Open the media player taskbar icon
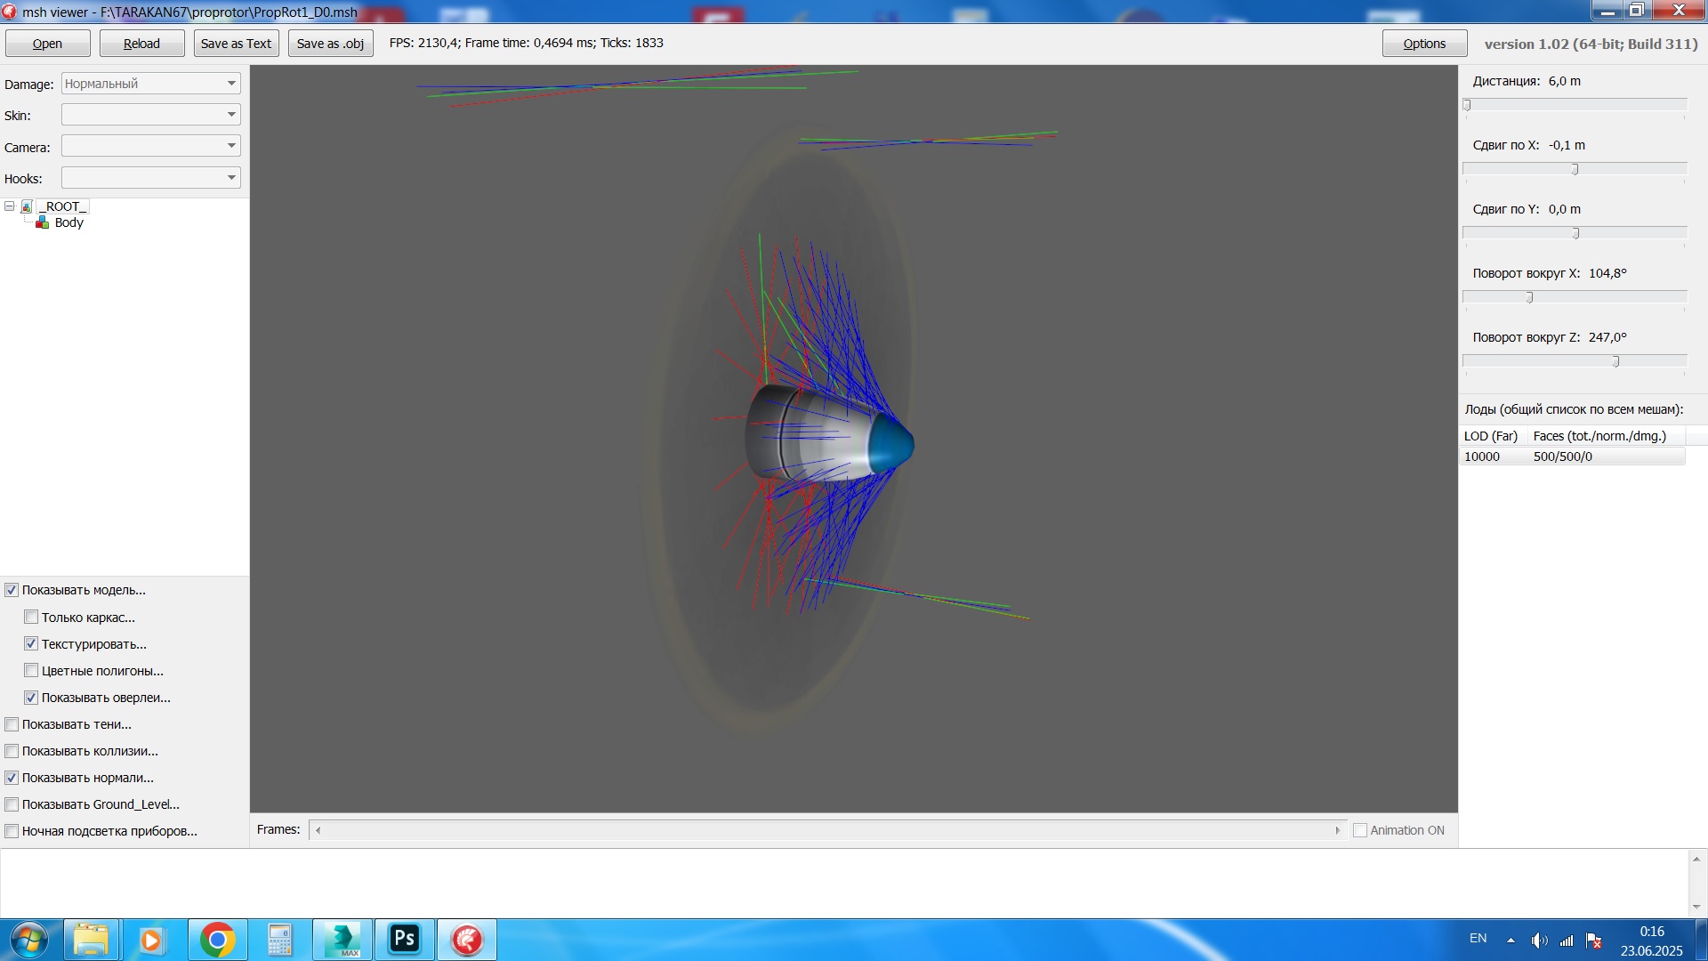The image size is (1708, 961). (x=151, y=940)
